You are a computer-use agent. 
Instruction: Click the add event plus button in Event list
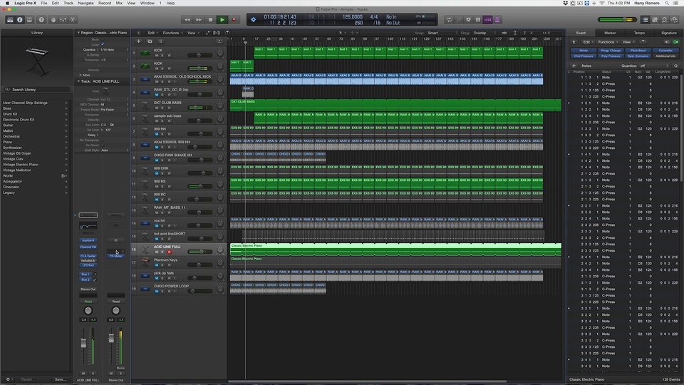[x=574, y=66]
